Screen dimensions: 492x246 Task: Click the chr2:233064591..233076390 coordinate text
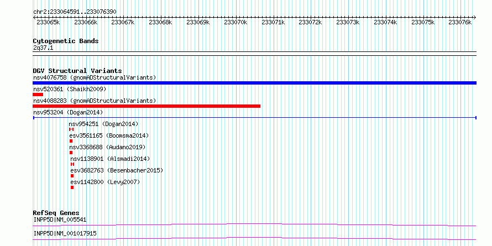tap(75, 12)
